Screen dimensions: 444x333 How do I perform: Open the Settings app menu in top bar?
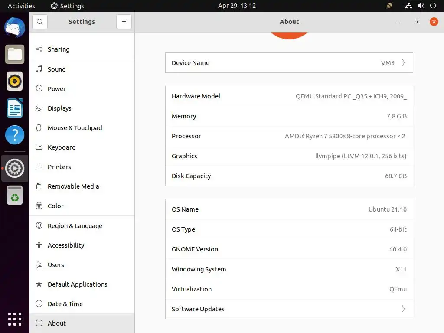(67, 6)
